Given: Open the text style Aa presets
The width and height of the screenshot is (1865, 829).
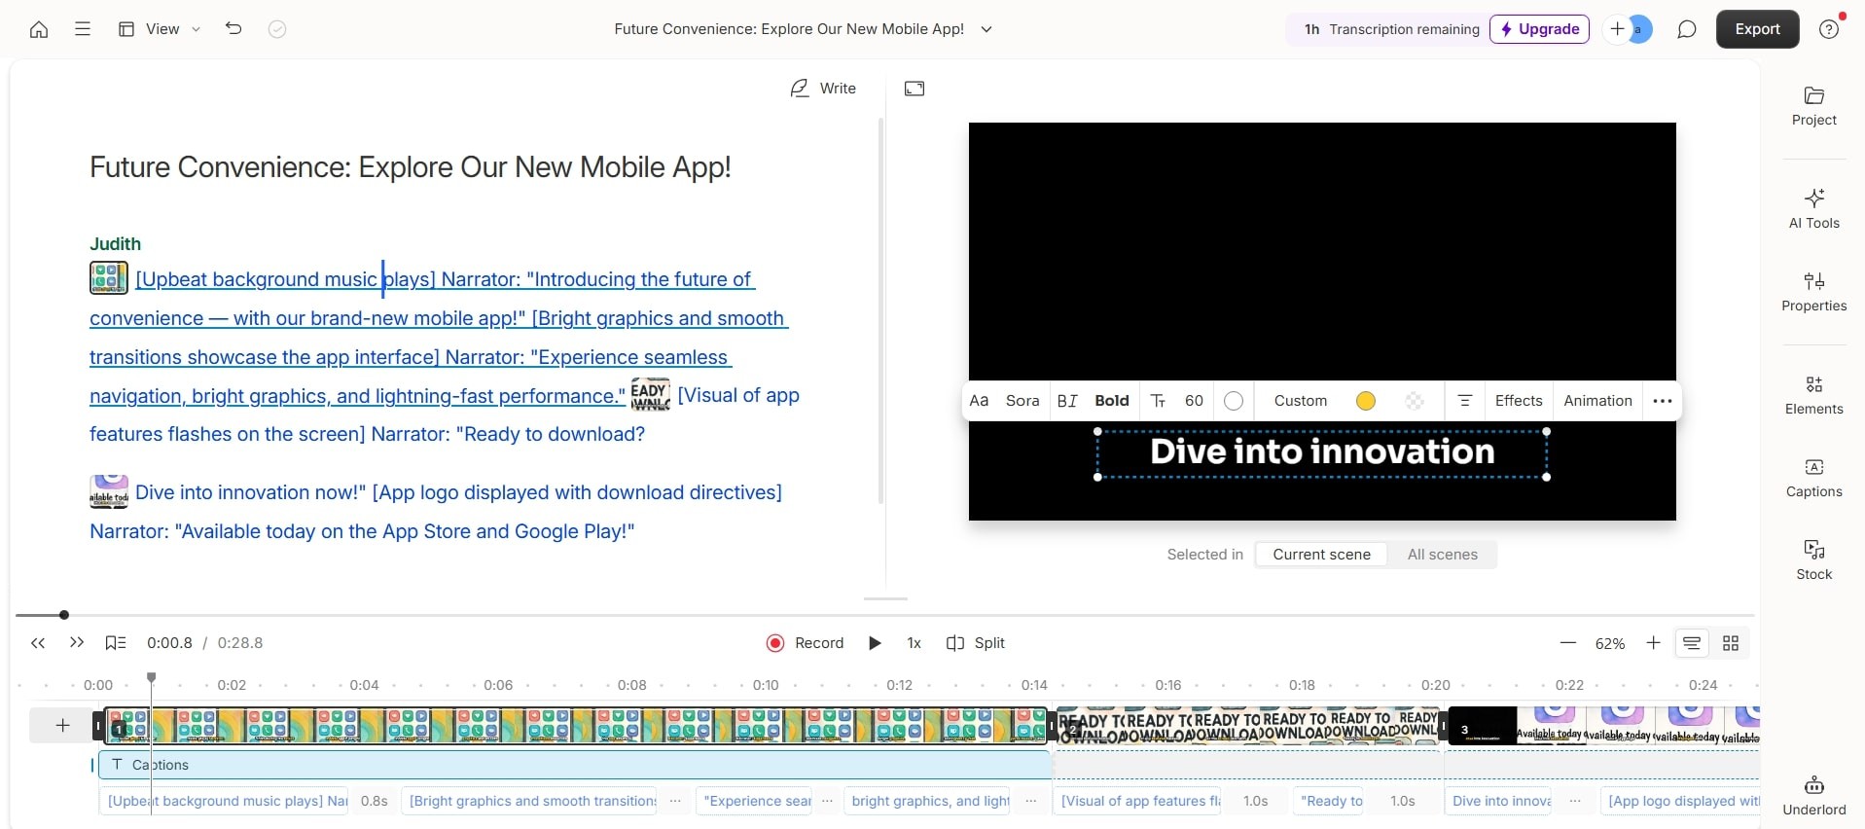Looking at the screenshot, I should click(980, 401).
